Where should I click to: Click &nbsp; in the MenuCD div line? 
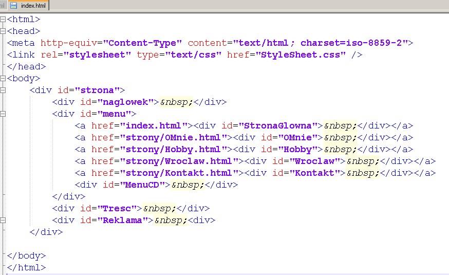(x=188, y=185)
